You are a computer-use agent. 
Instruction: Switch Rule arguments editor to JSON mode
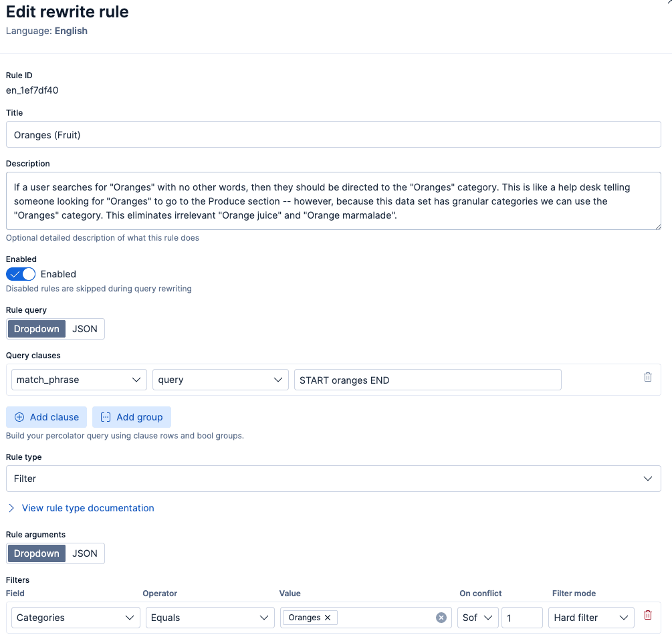point(85,553)
